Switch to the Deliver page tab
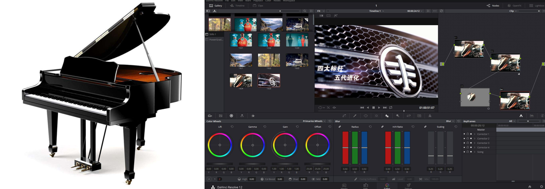 pos(408,186)
